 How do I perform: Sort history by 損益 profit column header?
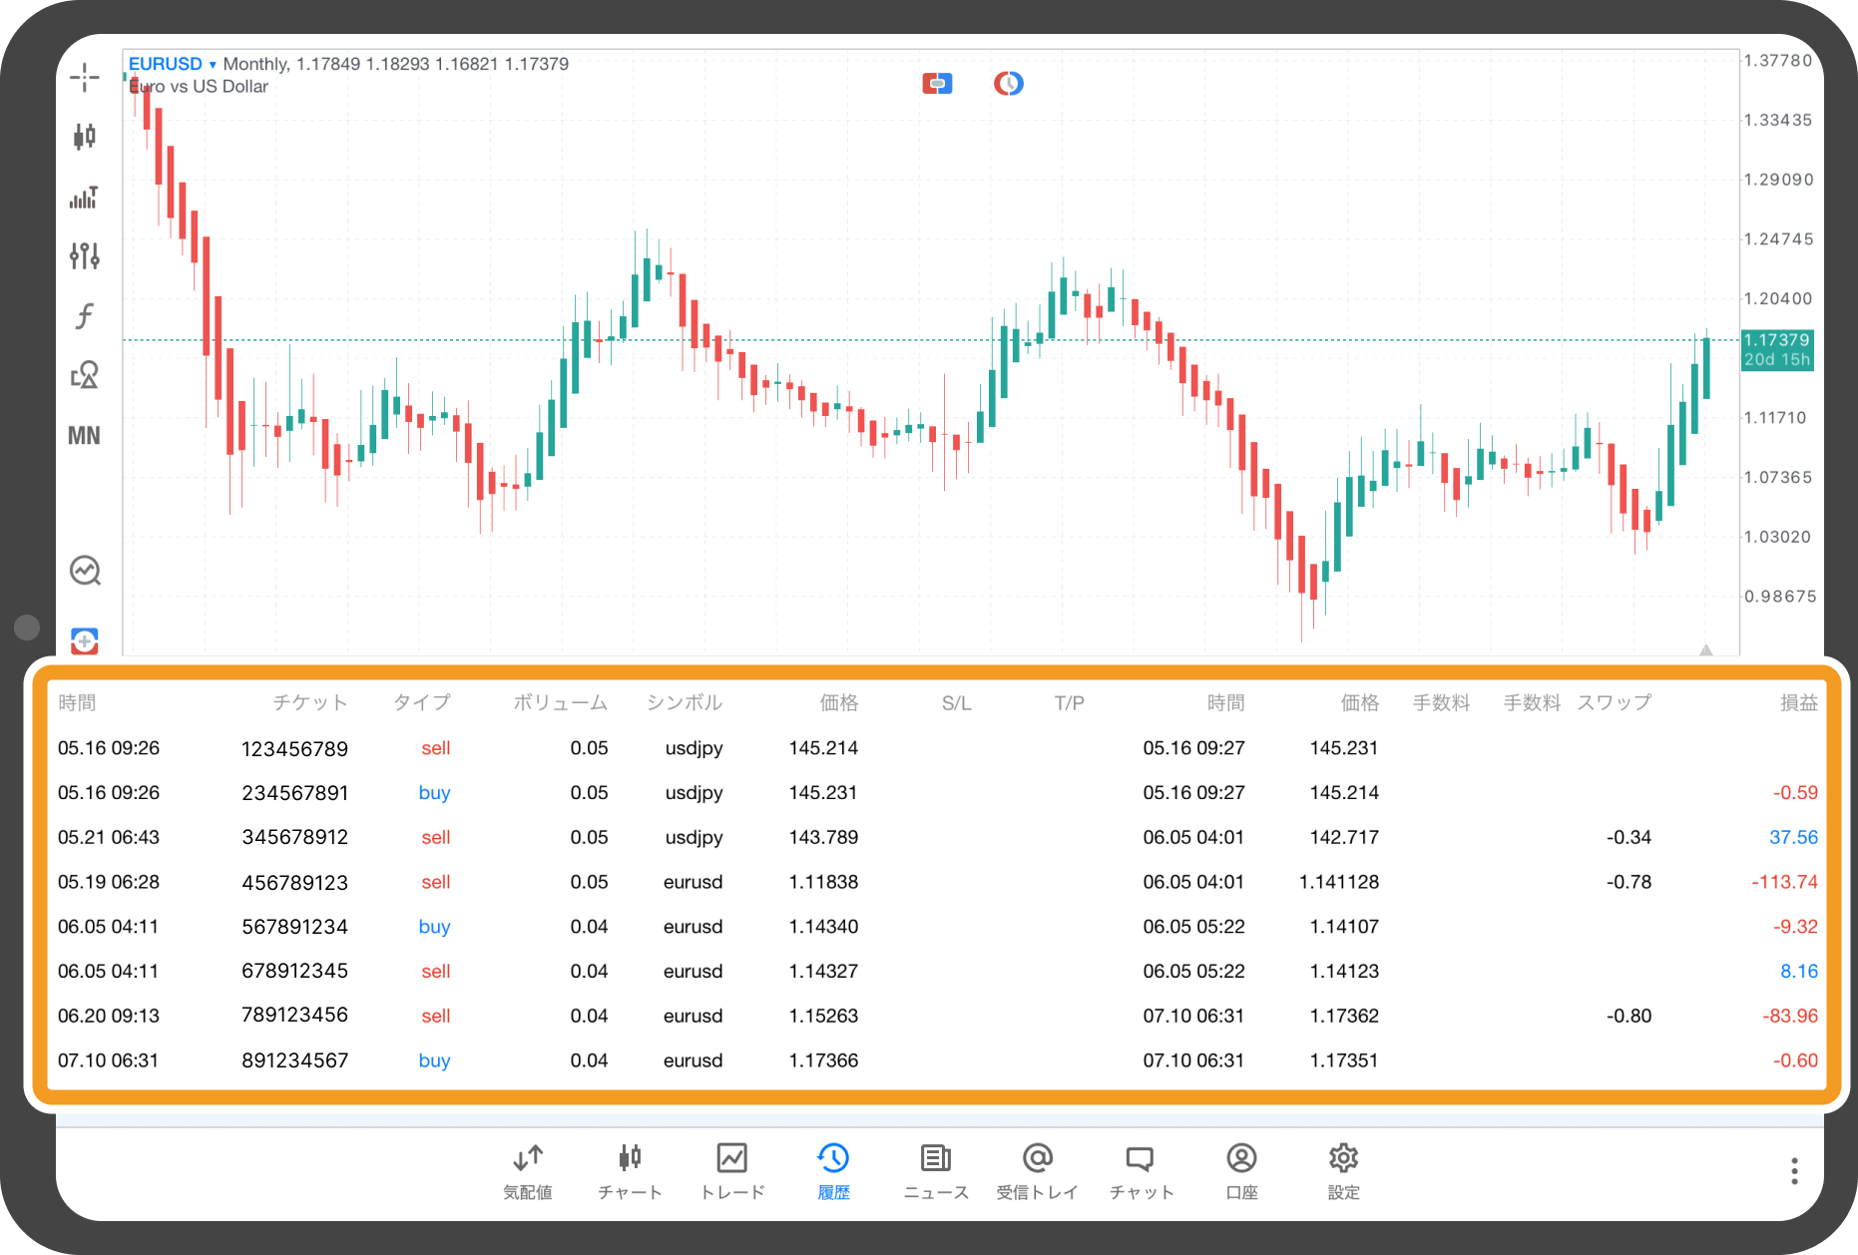tap(1798, 702)
